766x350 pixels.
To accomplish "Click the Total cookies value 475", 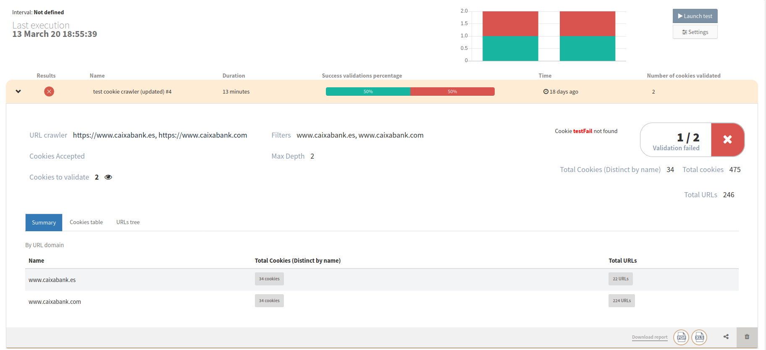I will [735, 170].
